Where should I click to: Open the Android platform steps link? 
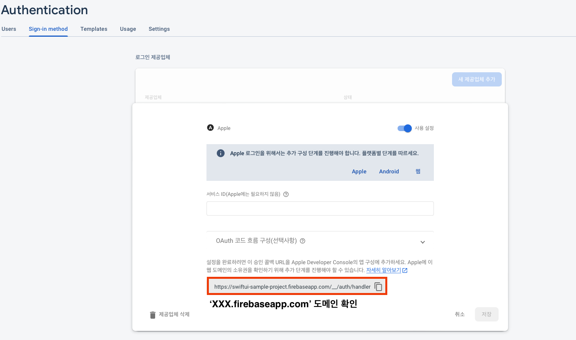tap(389, 171)
